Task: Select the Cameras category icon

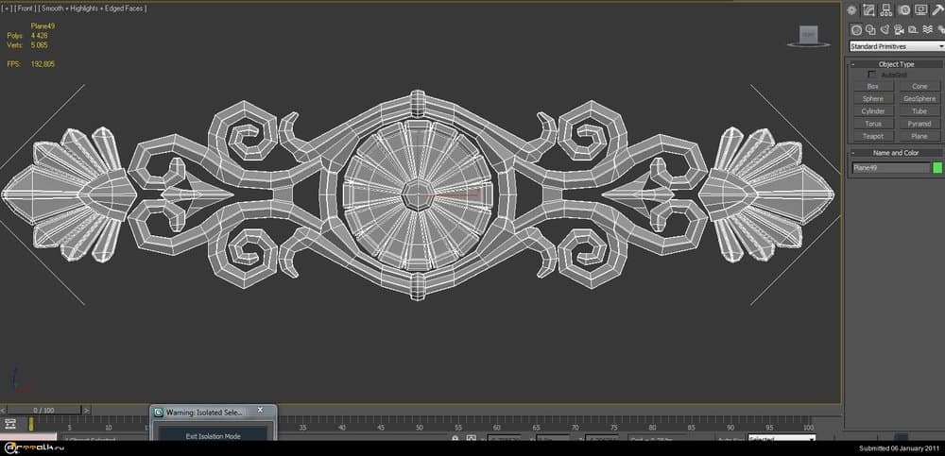Action: 897,30
